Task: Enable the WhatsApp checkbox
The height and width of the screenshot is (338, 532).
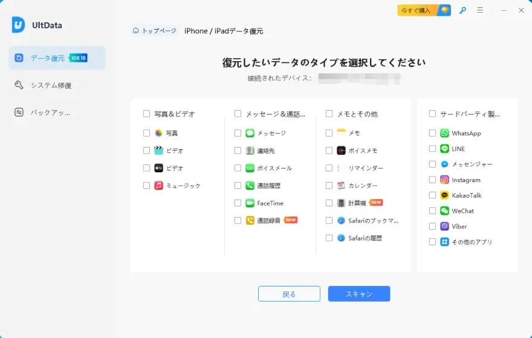Action: (432, 133)
